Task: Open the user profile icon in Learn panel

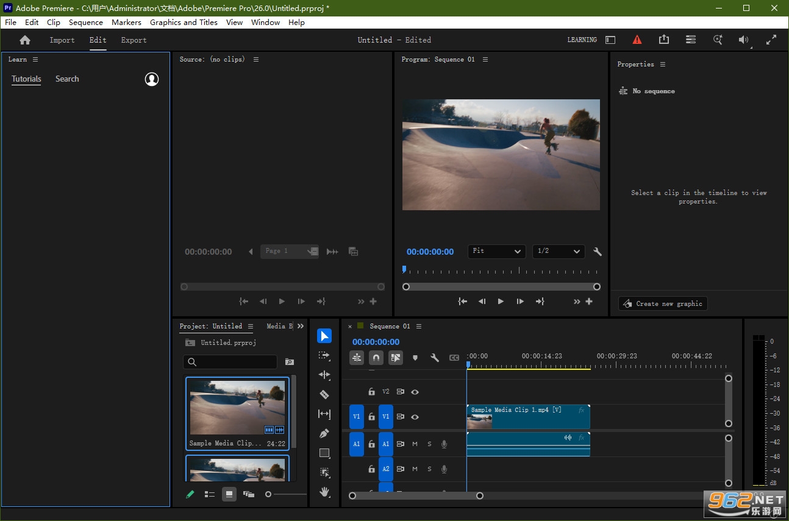Action: (152, 79)
